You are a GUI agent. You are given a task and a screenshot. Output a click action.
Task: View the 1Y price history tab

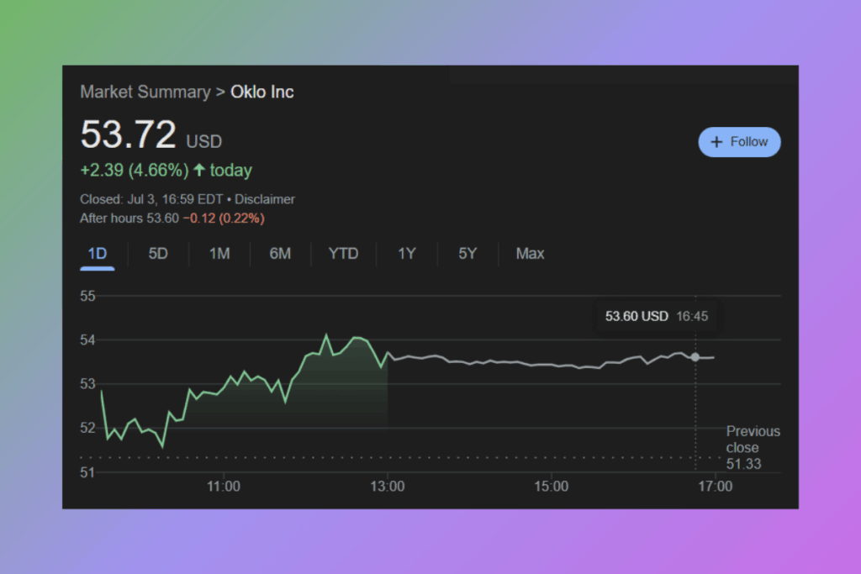coord(407,253)
